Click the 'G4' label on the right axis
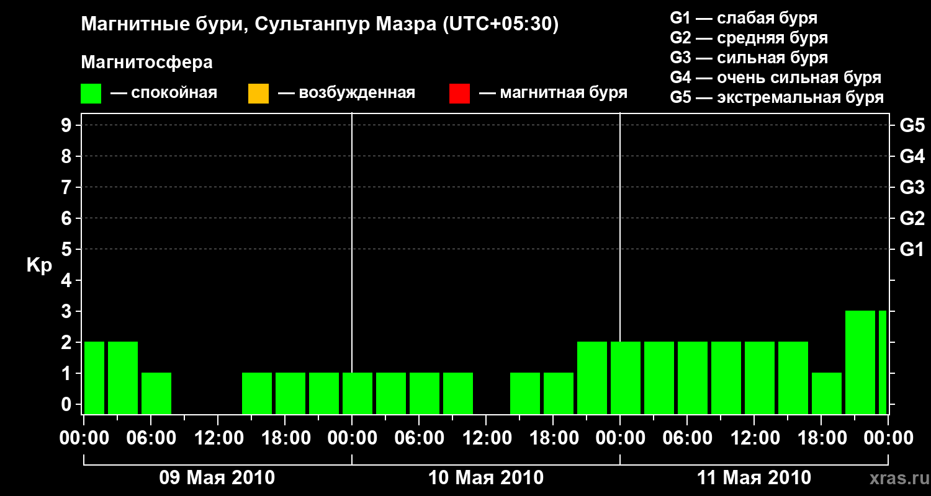931x496 pixels. [912, 156]
